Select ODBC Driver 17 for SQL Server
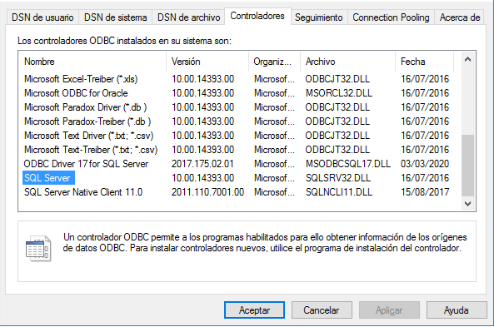This screenshot has height=327, width=494. 86,164
